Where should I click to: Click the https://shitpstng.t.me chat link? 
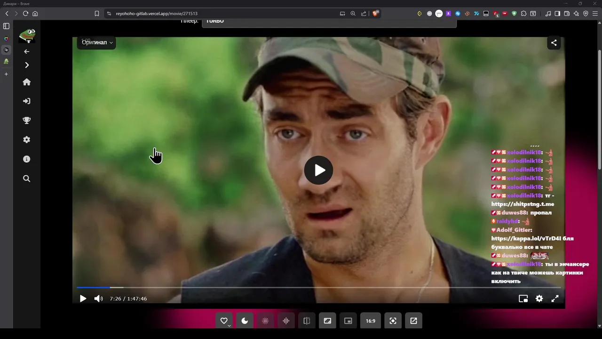click(x=523, y=204)
